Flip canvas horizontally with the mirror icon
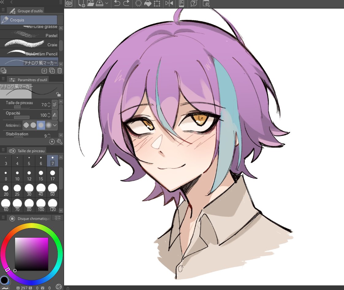The width and height of the screenshot is (344, 290). click(x=169, y=3)
